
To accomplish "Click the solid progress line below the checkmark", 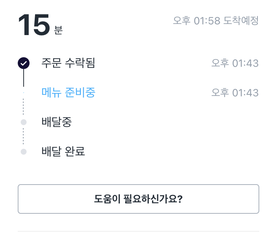I will (24, 78).
